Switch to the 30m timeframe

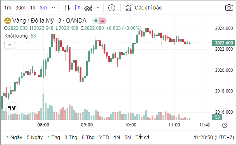[20, 8]
